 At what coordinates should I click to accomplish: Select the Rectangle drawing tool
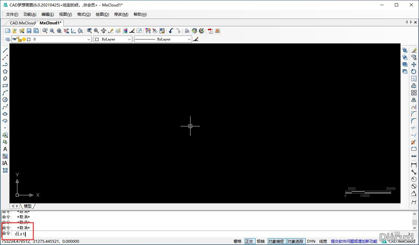[x=5, y=86]
